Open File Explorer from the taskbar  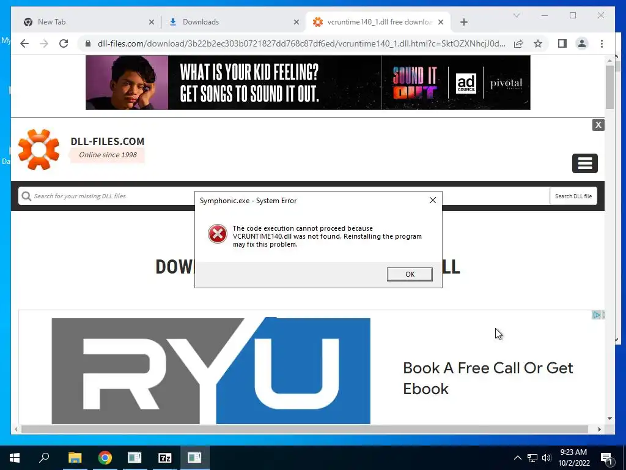pos(75,458)
